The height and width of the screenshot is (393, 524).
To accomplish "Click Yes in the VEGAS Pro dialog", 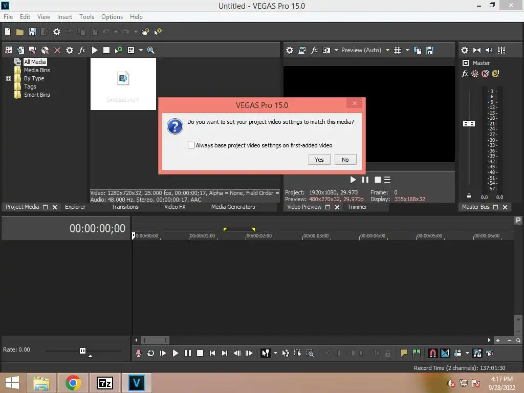I will click(319, 160).
